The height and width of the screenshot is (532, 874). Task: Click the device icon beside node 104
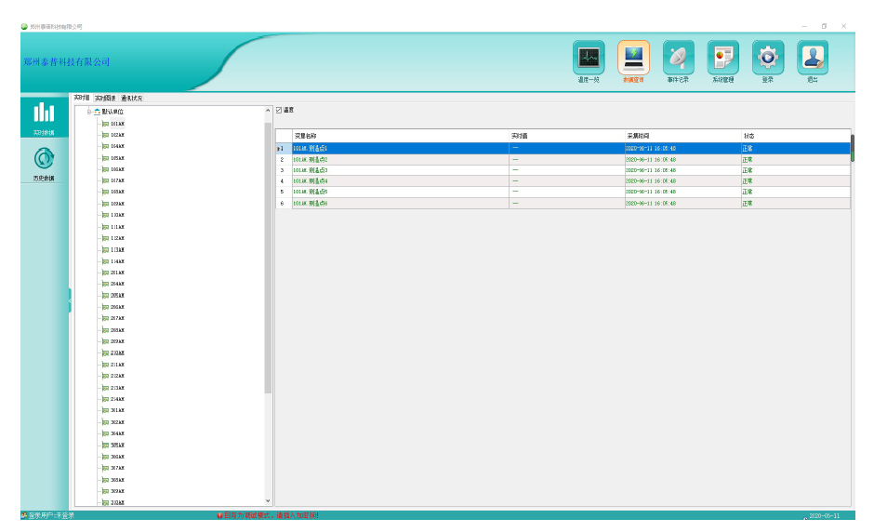point(105,146)
